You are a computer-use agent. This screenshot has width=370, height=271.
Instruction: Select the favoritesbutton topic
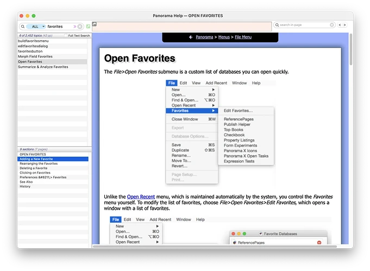coord(52,51)
